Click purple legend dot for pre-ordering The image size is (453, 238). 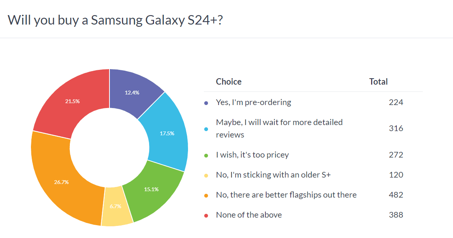click(206, 103)
